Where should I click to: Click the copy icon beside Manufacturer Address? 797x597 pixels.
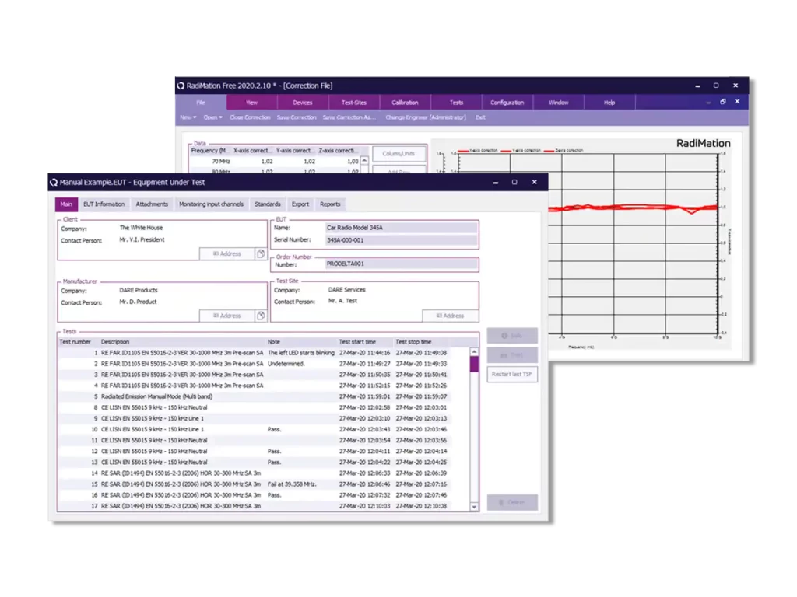click(261, 316)
